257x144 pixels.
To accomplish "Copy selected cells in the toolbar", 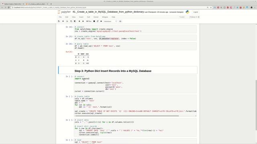I will point(71,21).
